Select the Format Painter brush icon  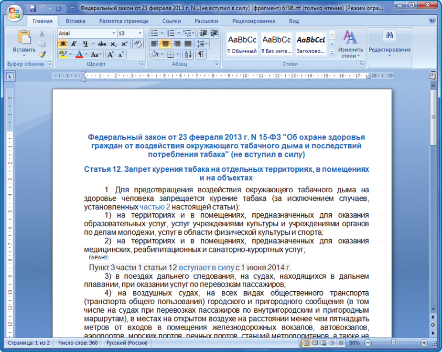pyautogui.click(x=42, y=55)
